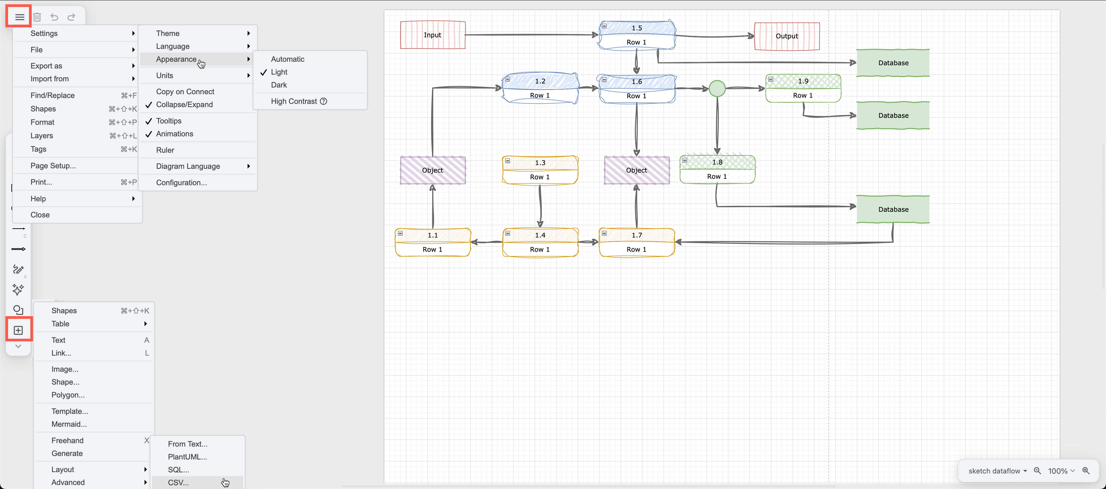Select the red Output shape
Image resolution: width=1106 pixels, height=489 pixels.
787,36
